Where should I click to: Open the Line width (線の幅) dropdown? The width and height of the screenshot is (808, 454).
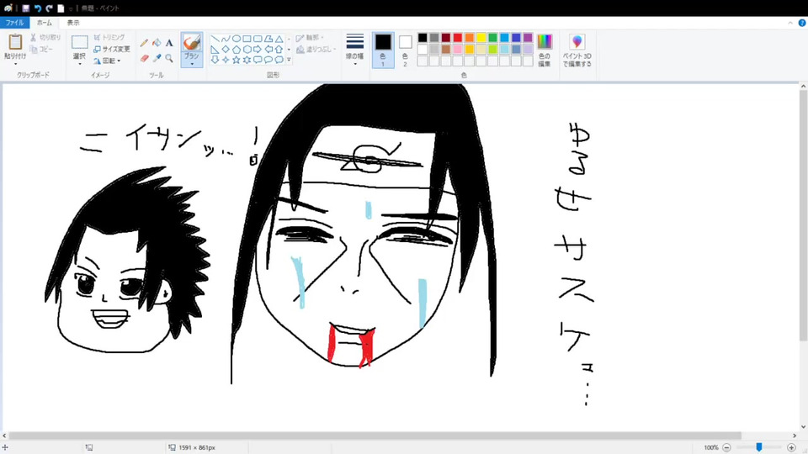354,50
